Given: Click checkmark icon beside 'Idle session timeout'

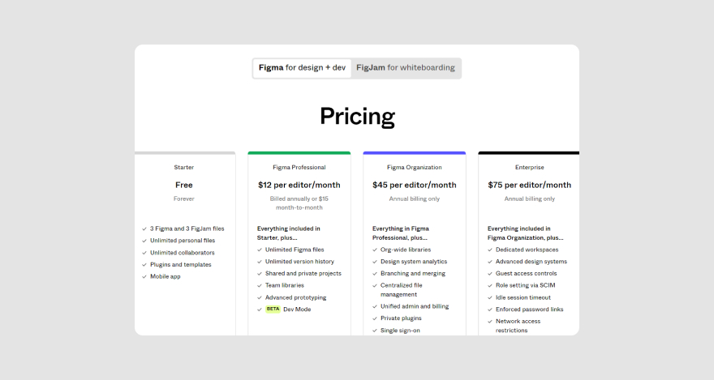Looking at the screenshot, I should tap(490, 297).
